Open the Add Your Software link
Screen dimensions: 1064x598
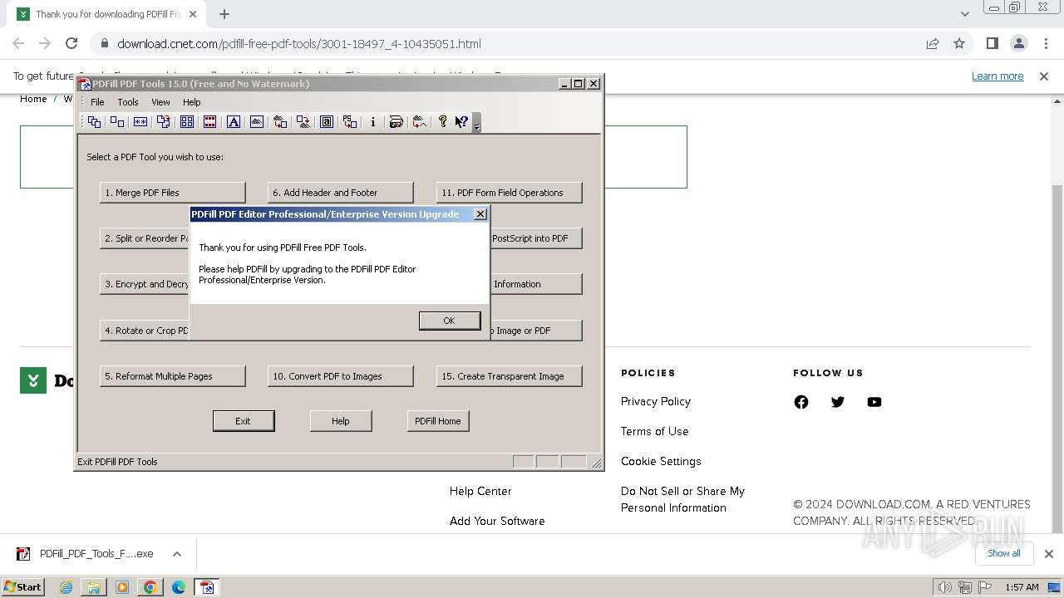point(497,521)
